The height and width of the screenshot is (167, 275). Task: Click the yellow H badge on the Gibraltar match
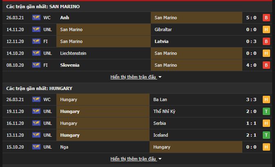pyautogui.click(x=266, y=29)
